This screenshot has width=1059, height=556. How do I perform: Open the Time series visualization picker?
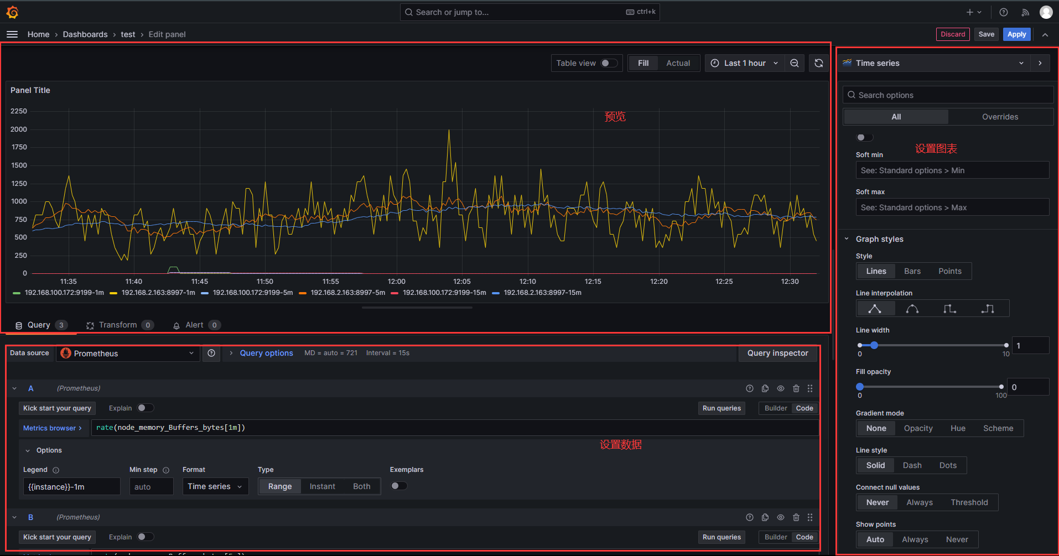(933, 63)
